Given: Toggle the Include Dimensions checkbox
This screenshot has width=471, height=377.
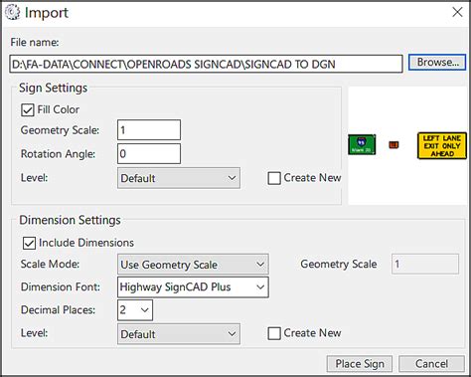Looking at the screenshot, I should click(x=29, y=243).
